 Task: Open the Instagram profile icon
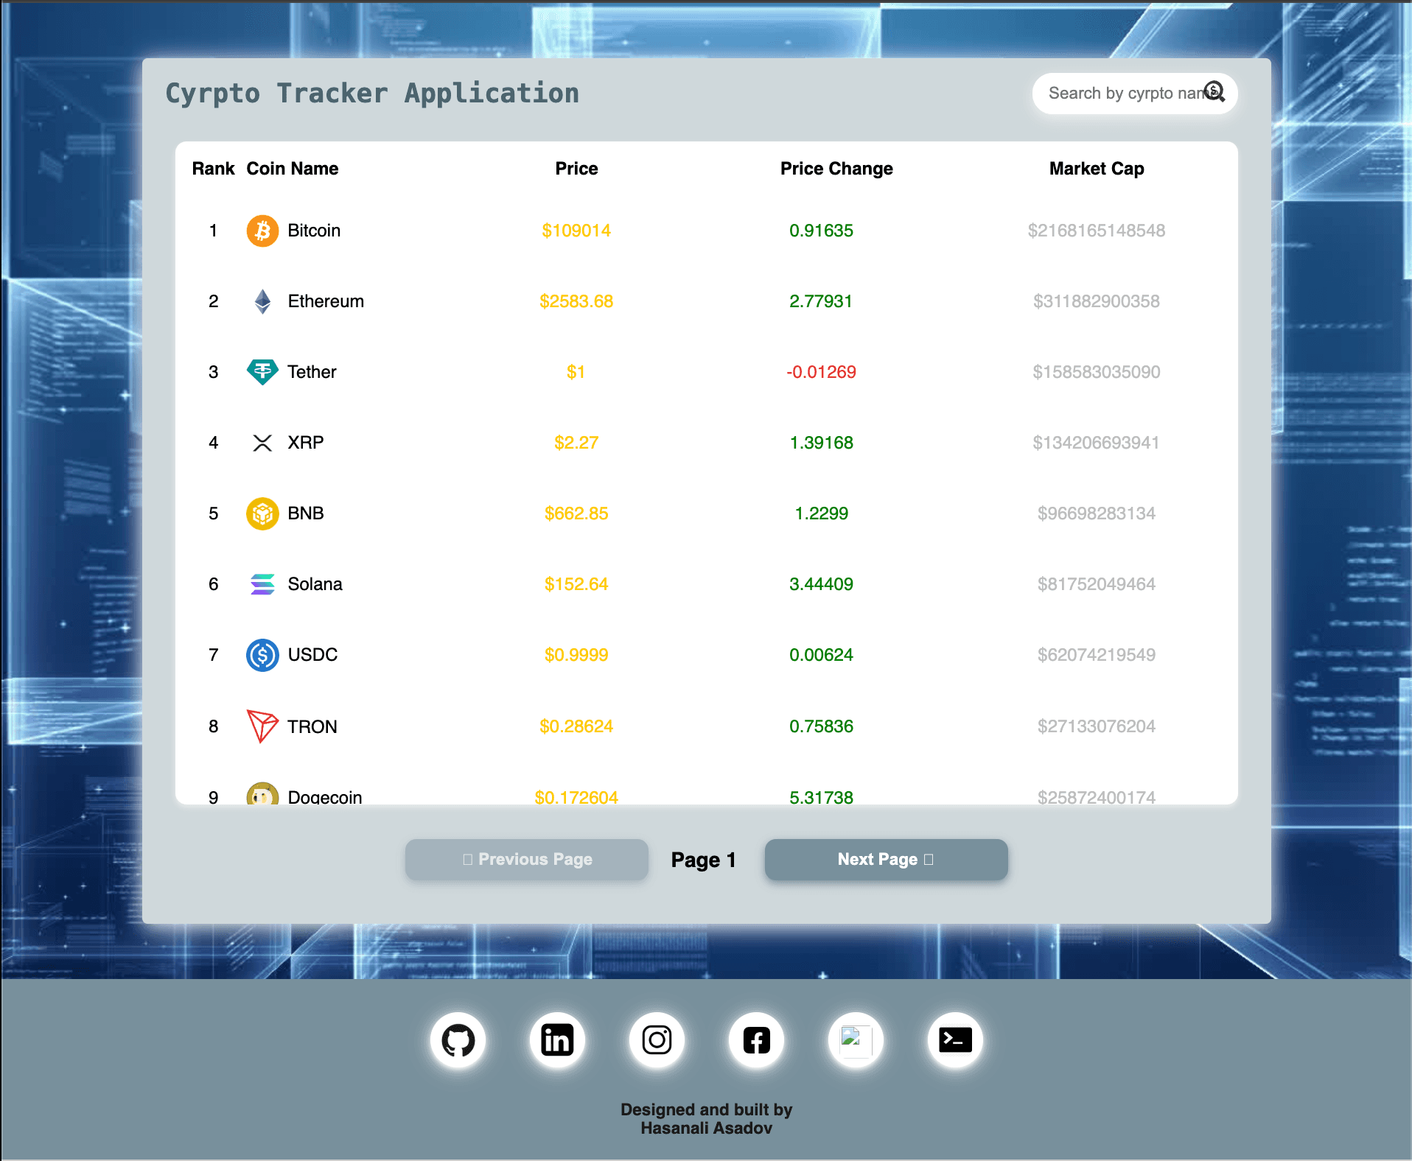coord(657,1040)
